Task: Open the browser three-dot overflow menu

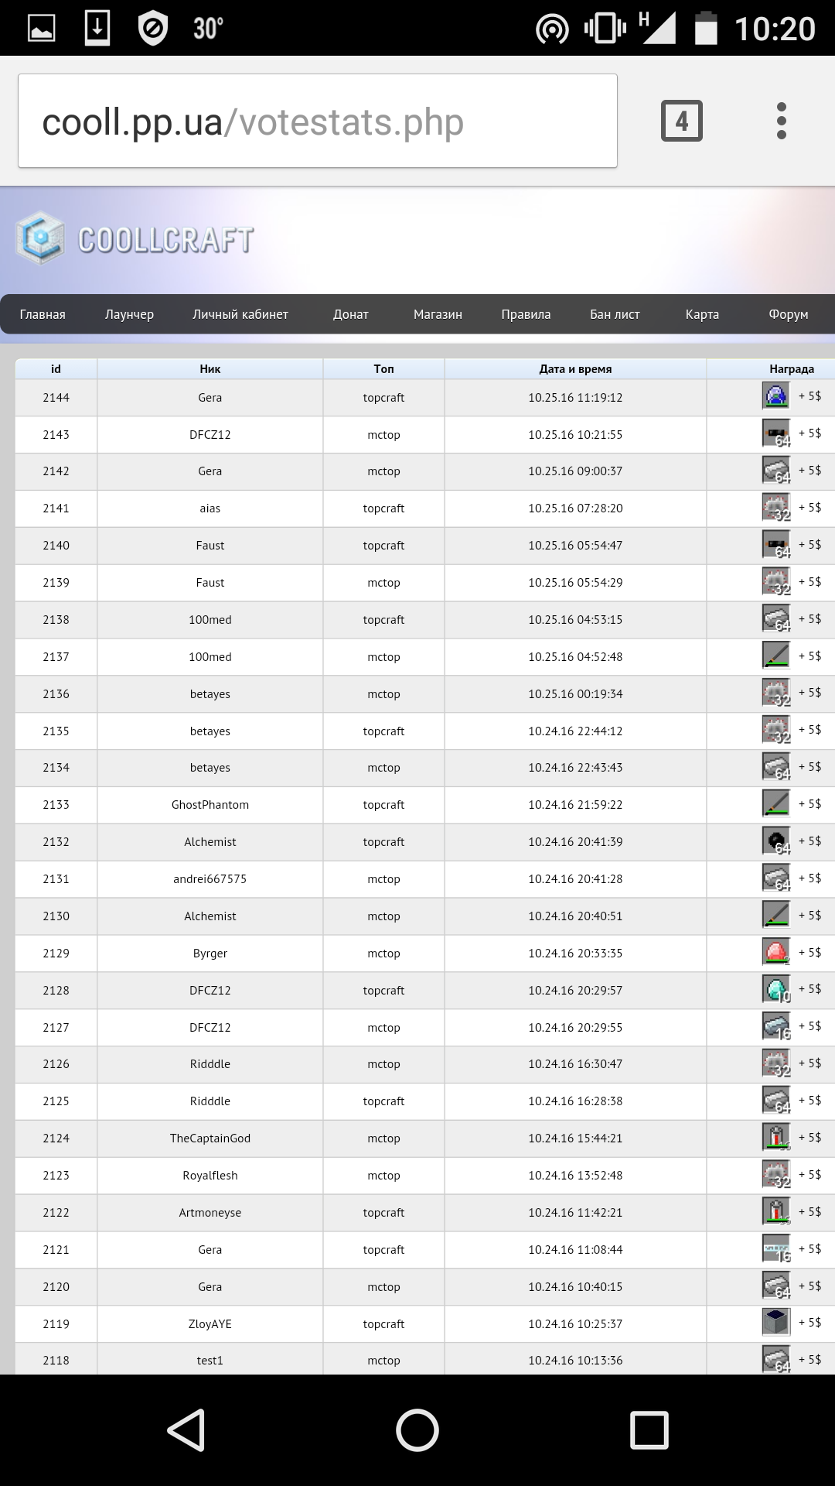Action: pos(781,121)
